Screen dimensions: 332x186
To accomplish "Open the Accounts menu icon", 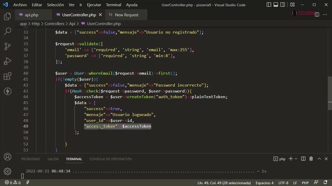I will click(x=7, y=157).
